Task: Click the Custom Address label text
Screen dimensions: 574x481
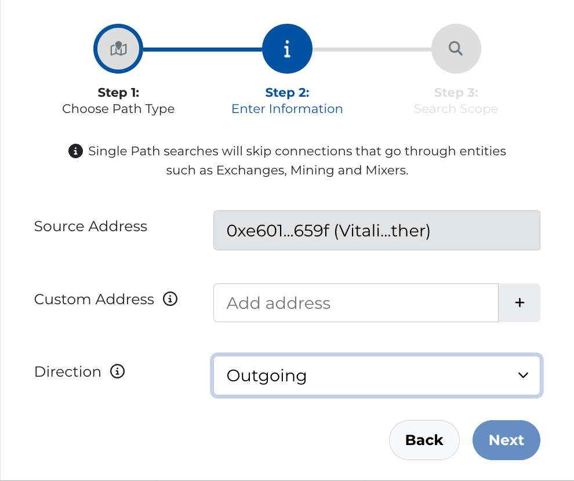Action: (x=94, y=299)
